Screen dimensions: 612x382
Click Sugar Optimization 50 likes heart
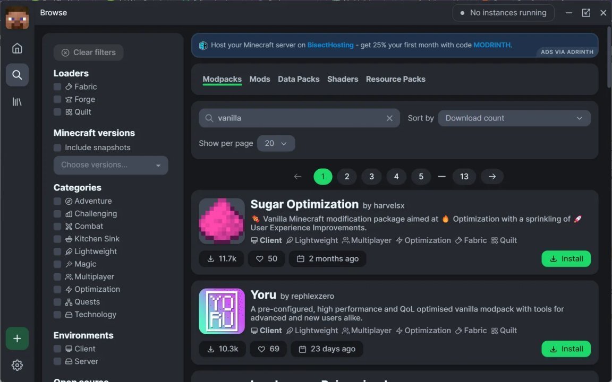click(267, 259)
